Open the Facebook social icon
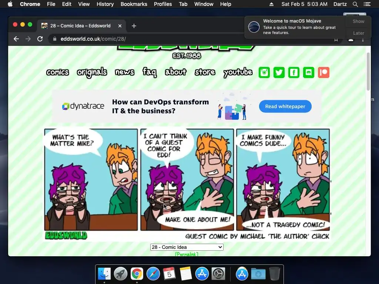The image size is (379, 284). tap(294, 72)
